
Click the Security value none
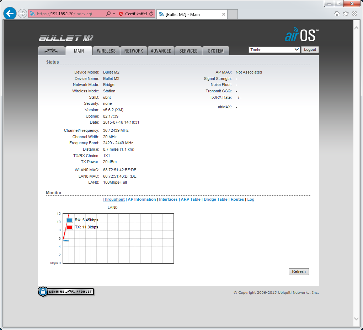coord(107,104)
